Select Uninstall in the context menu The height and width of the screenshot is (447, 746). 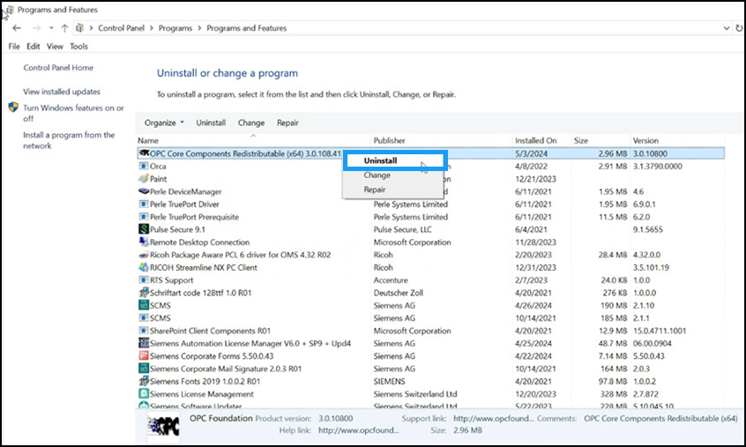381,161
